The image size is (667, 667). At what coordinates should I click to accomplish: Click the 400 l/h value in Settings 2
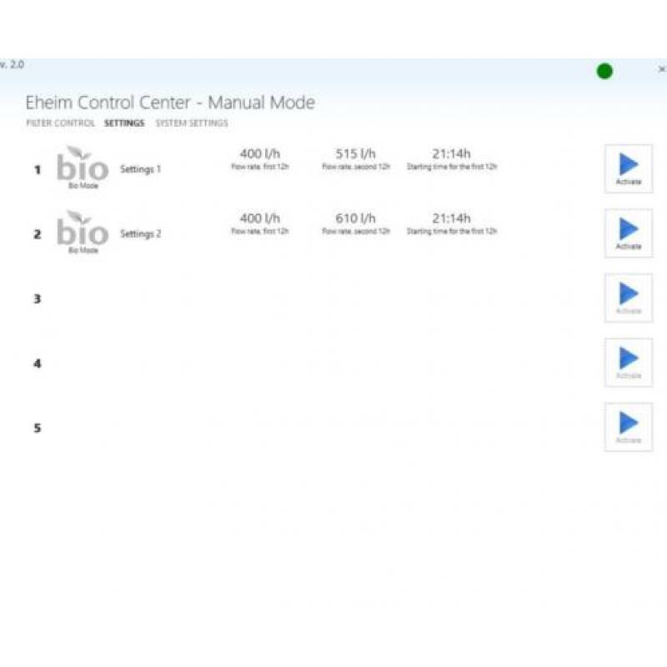[x=260, y=218]
